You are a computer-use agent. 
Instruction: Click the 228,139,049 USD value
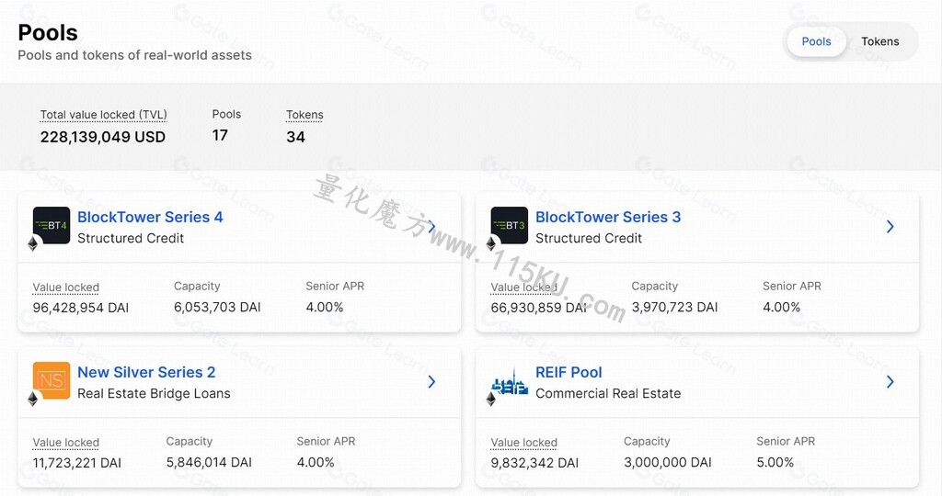[103, 137]
